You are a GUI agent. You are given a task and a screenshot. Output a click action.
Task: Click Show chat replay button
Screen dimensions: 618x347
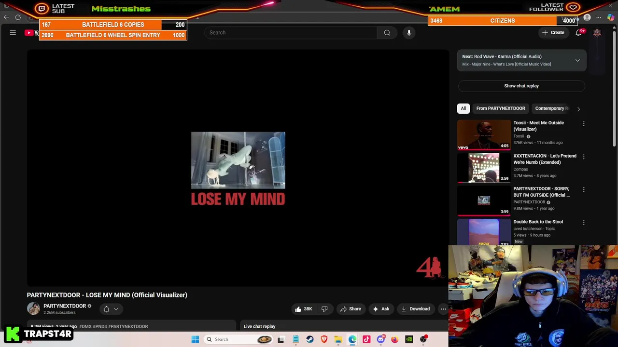[x=521, y=86]
